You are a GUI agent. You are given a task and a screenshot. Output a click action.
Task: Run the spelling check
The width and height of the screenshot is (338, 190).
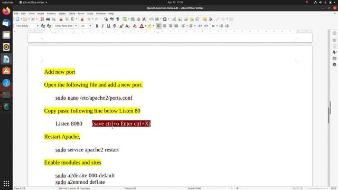click(111, 19)
